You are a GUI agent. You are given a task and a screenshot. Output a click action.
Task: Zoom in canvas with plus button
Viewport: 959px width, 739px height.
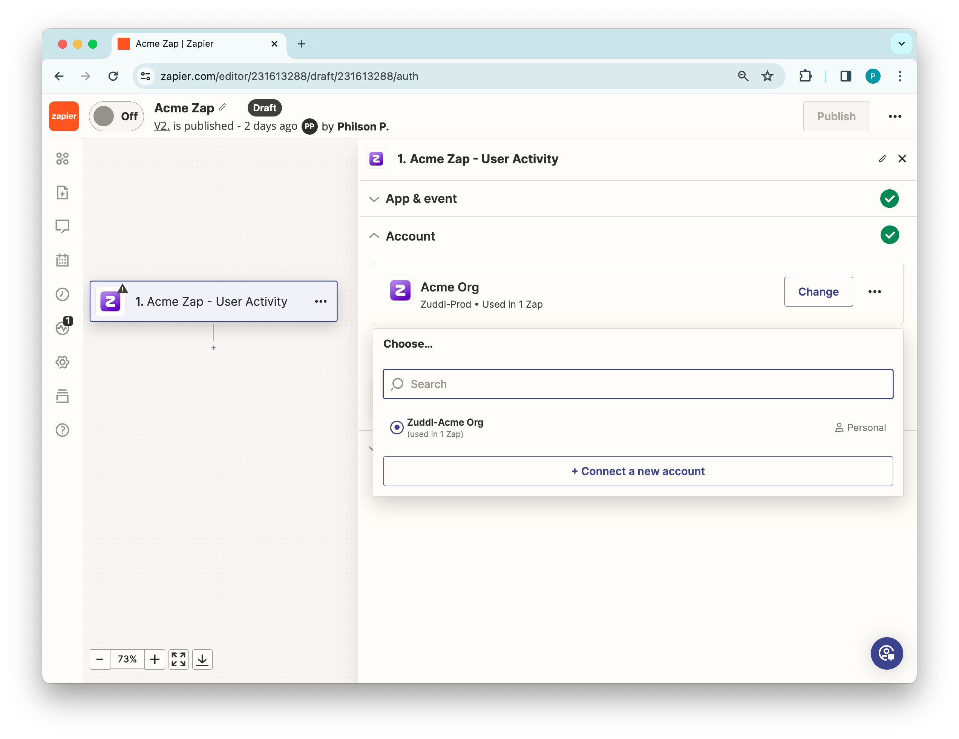tap(155, 659)
